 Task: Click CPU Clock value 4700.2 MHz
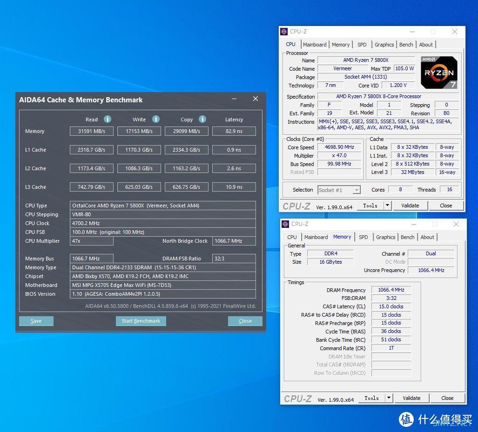click(x=163, y=223)
